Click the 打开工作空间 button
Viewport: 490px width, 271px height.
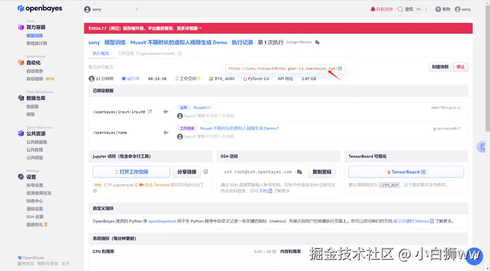pyautogui.click(x=131, y=172)
